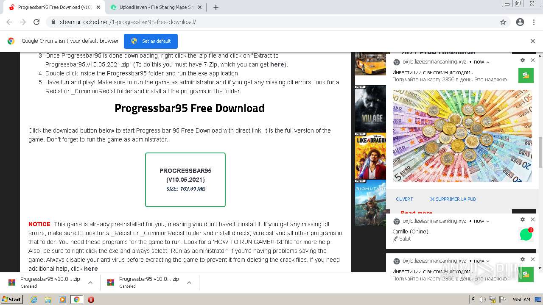Open settings gear of euro banknotes notification
Viewport: 543px width, 305px height.
pyautogui.click(x=523, y=61)
